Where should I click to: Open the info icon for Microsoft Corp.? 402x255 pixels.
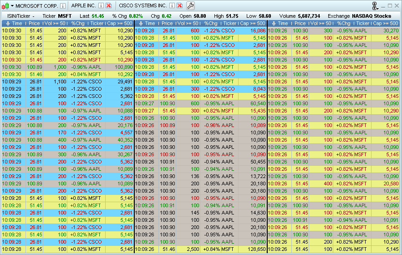(63, 5)
